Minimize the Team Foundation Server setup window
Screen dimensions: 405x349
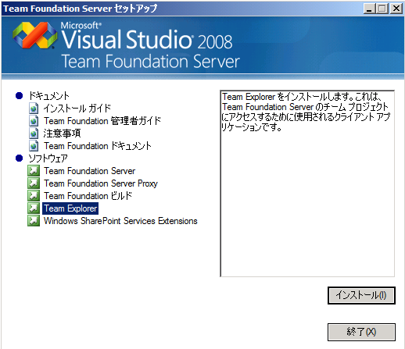(369, 9)
